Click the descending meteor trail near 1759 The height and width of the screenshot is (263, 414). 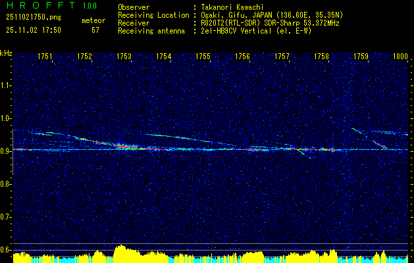point(370,139)
